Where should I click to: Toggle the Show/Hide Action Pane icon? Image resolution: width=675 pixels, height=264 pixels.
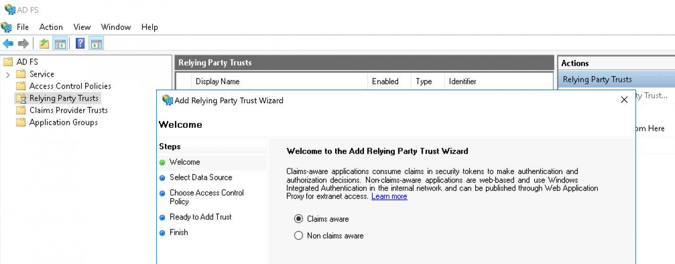[96, 44]
